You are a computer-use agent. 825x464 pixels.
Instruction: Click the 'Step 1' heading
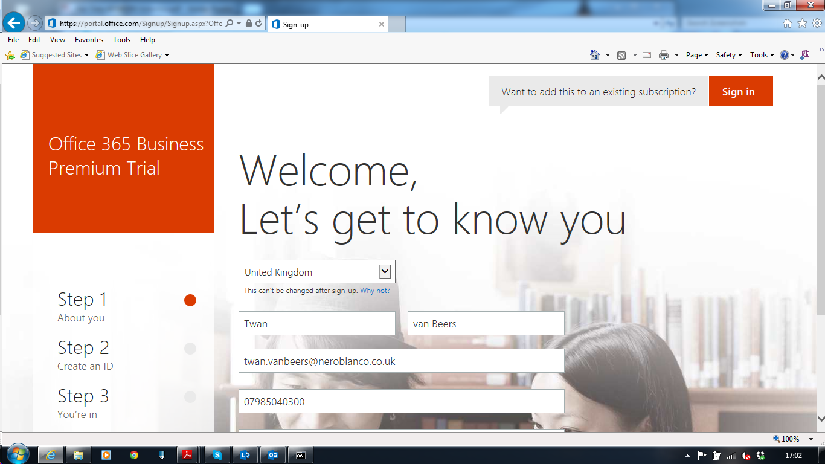[82, 299]
